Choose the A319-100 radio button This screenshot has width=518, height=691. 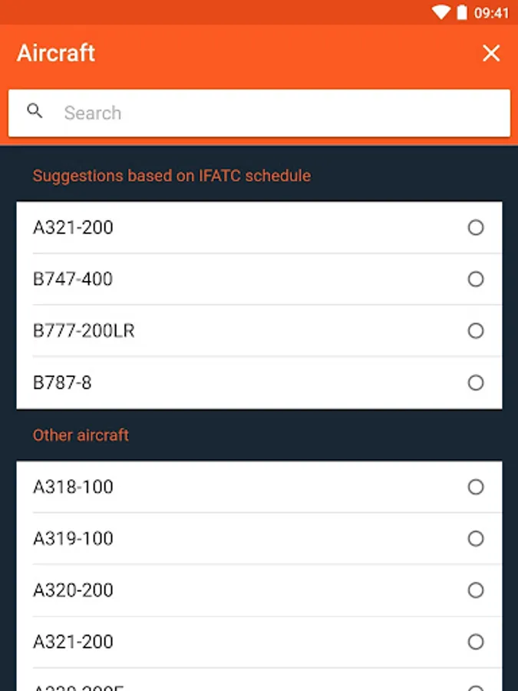pos(476,538)
